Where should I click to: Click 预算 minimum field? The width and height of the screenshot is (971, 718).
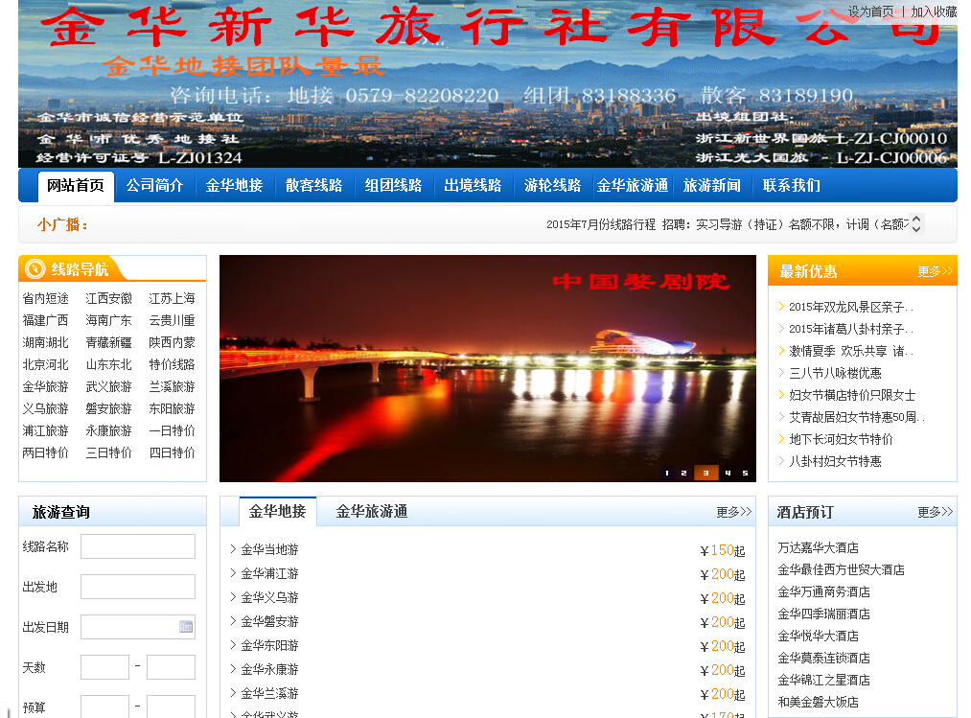104,706
